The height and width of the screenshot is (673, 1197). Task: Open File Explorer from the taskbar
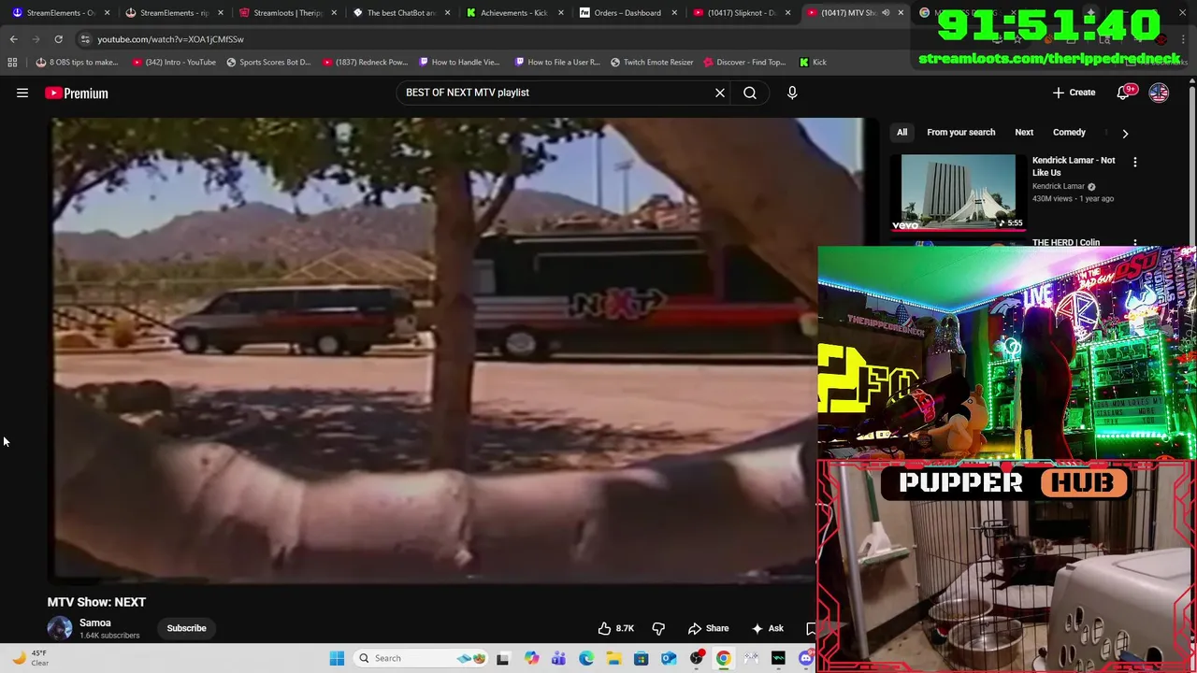[613, 658]
